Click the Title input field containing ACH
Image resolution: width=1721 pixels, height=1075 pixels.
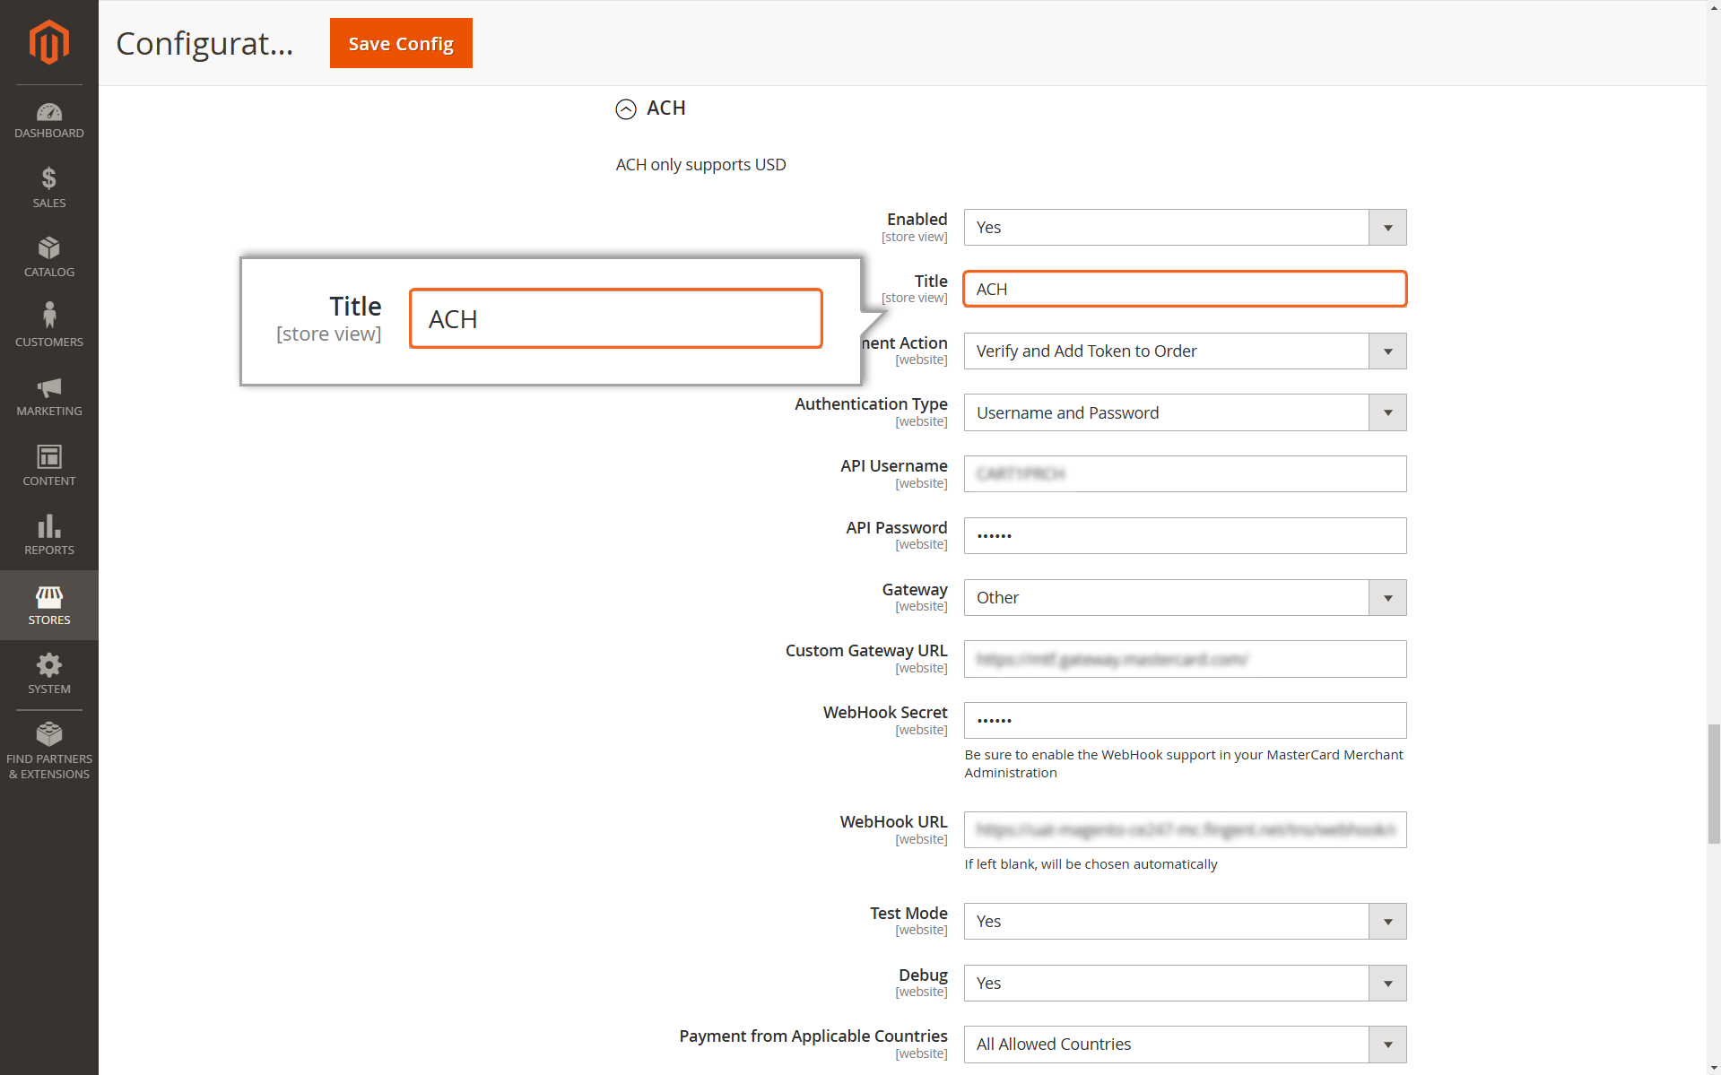click(1185, 289)
